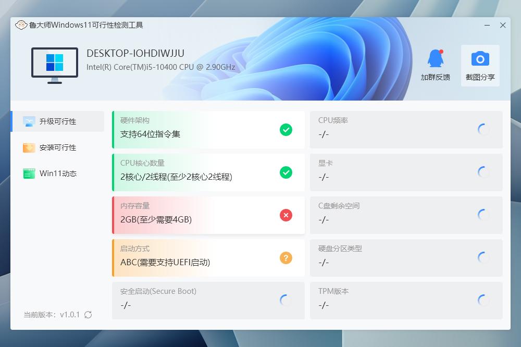Click the DESKTOP-IOHDIWJJU computer name
The height and width of the screenshot is (347, 521).
pos(135,54)
